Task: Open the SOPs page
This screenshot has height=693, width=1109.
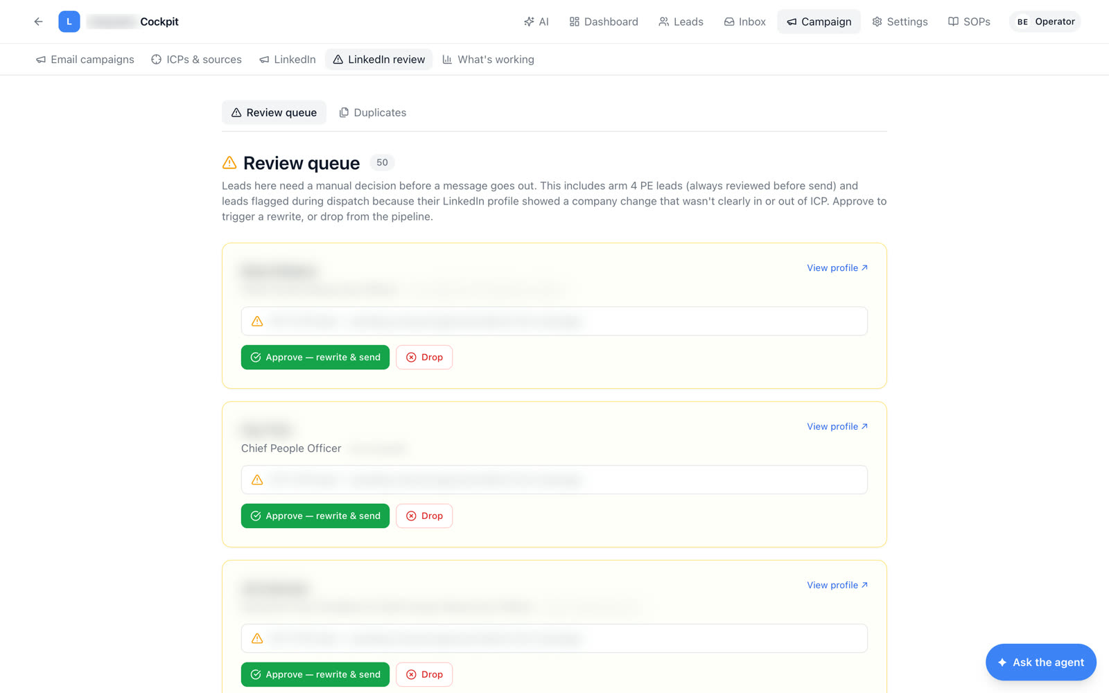Action: (x=969, y=21)
